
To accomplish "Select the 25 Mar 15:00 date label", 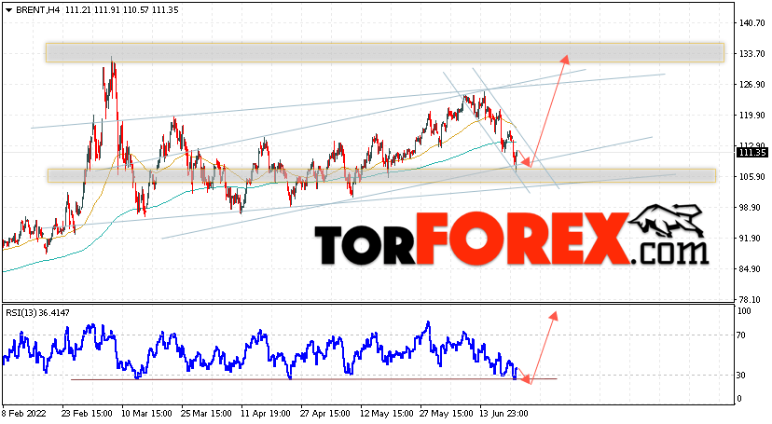I will 206,414.
